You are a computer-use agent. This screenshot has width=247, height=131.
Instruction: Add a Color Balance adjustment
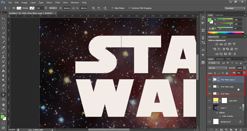[x=219, y=49]
